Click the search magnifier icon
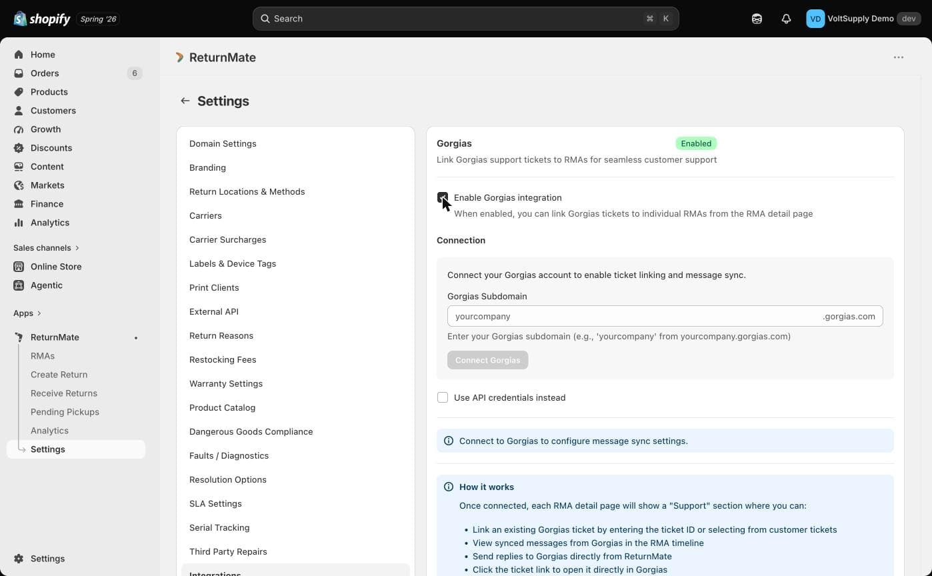This screenshot has width=932, height=576. (x=265, y=19)
